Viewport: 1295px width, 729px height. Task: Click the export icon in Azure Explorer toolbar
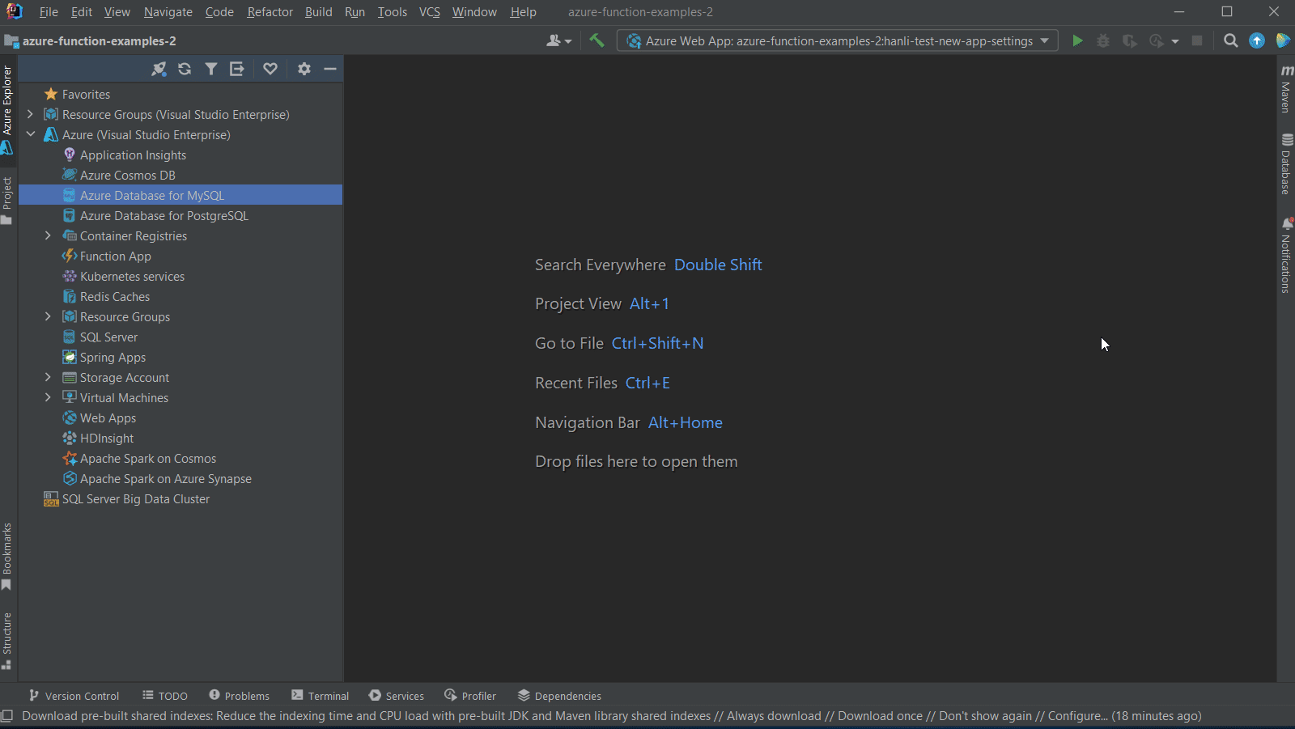(x=236, y=69)
